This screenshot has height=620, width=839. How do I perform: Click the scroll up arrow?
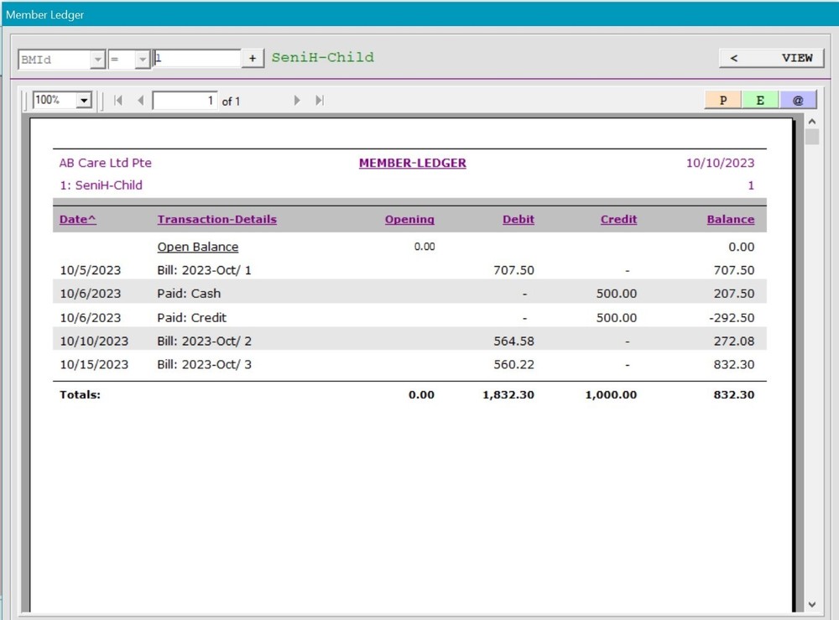click(811, 122)
